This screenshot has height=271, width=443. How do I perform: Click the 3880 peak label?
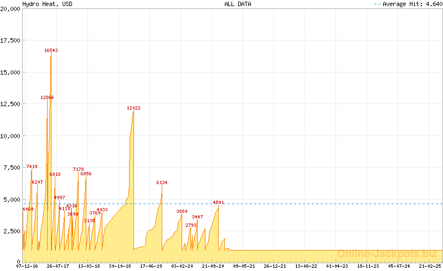[182, 211]
